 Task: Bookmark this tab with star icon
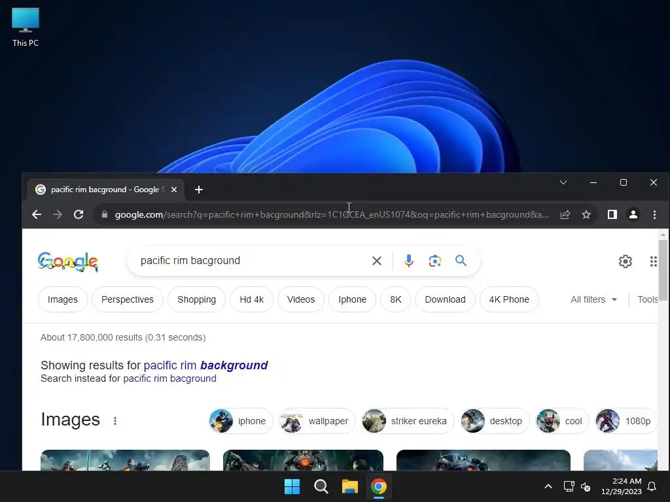click(x=586, y=214)
